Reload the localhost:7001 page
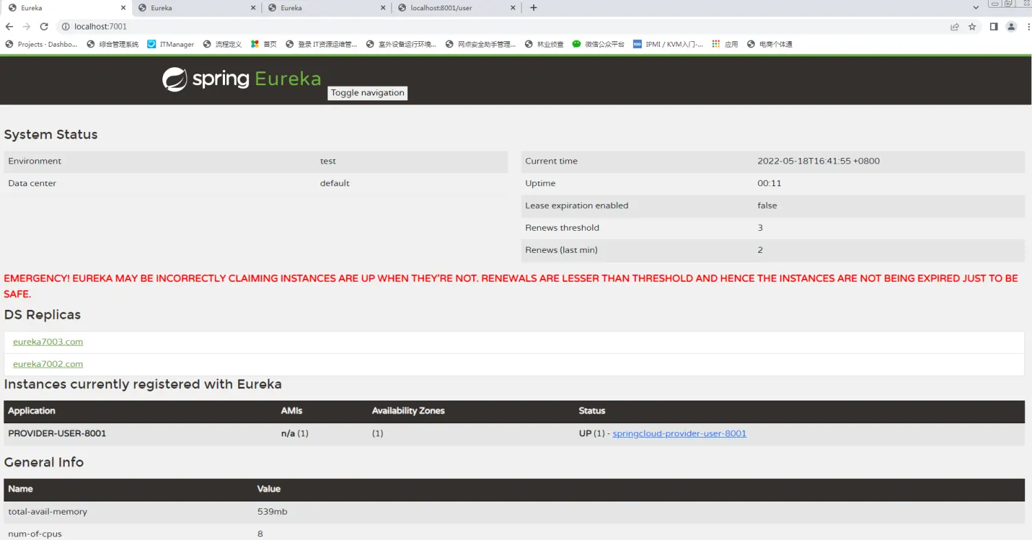This screenshot has height=540, width=1032. coord(44,27)
